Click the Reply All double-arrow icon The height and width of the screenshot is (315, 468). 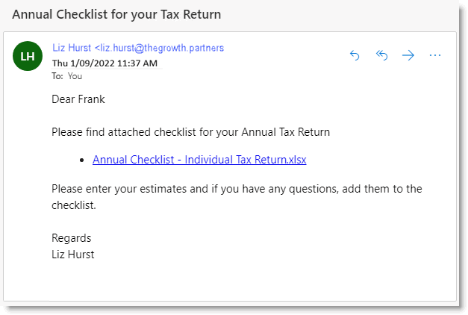[381, 55]
